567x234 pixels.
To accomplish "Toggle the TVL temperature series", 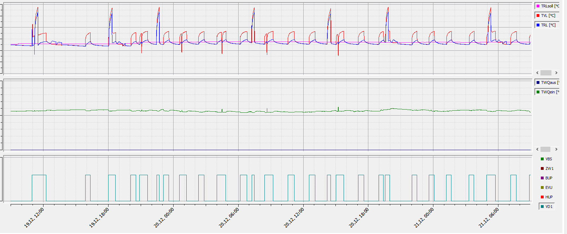I will click(547, 16).
